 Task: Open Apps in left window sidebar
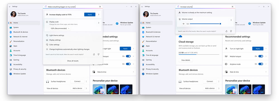24,46
